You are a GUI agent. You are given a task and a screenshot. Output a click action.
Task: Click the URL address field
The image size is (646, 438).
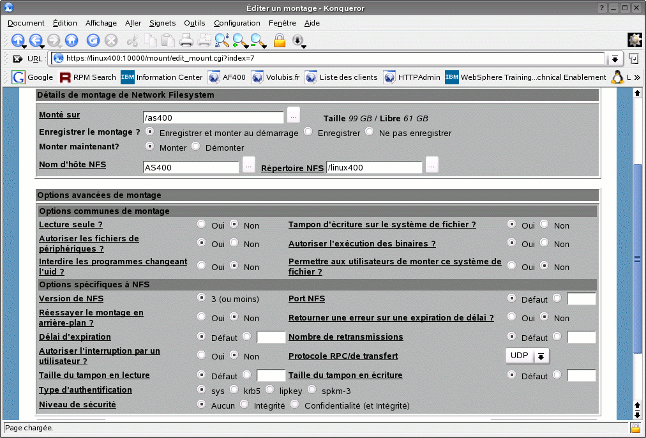(328, 59)
